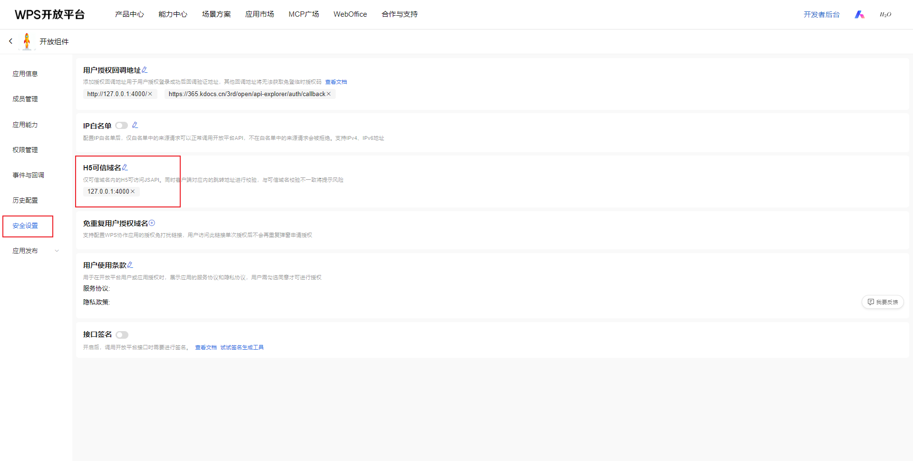Open the purple logo icon in header
Image resolution: width=913 pixels, height=461 pixels.
coord(859,15)
